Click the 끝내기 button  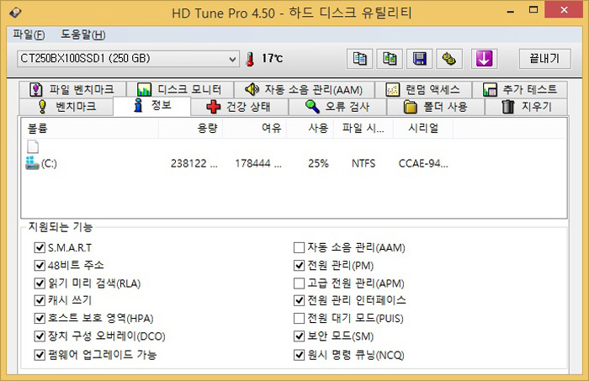[544, 59]
